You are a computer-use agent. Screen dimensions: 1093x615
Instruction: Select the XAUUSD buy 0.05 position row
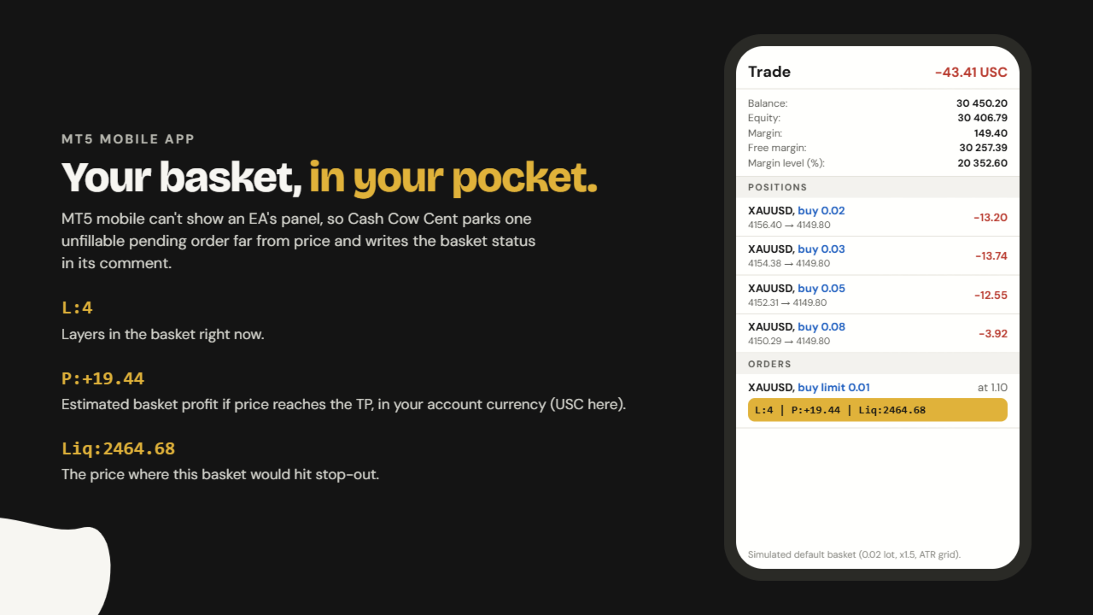pos(878,295)
